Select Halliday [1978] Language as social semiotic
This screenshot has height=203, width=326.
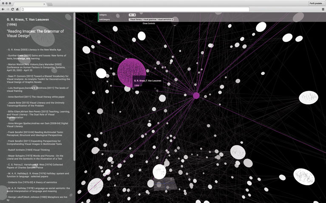point(38,190)
